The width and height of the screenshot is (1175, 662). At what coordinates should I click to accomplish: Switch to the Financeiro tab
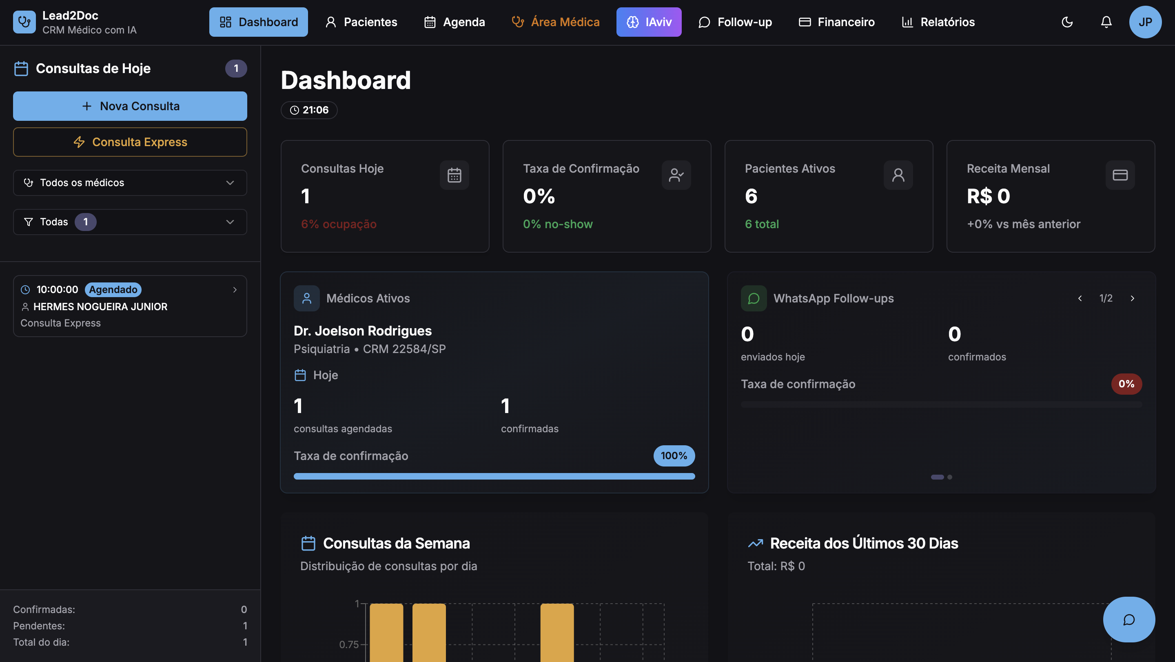point(836,22)
